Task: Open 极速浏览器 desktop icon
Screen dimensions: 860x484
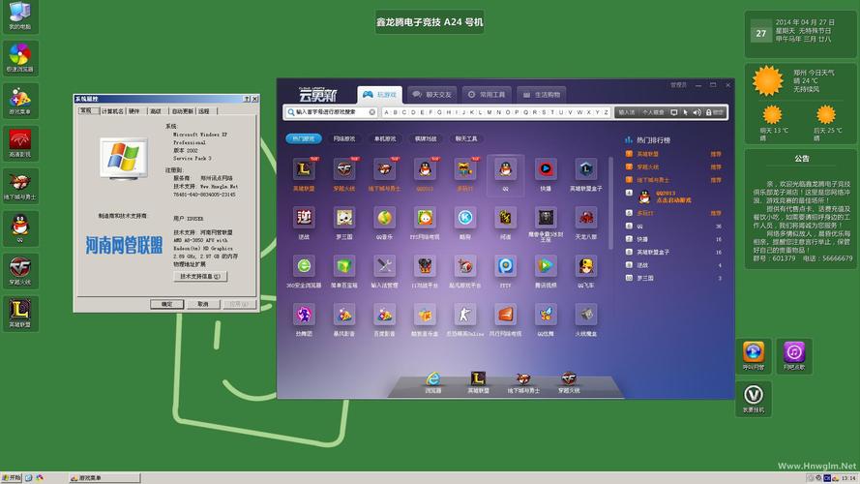Action: pos(20,58)
